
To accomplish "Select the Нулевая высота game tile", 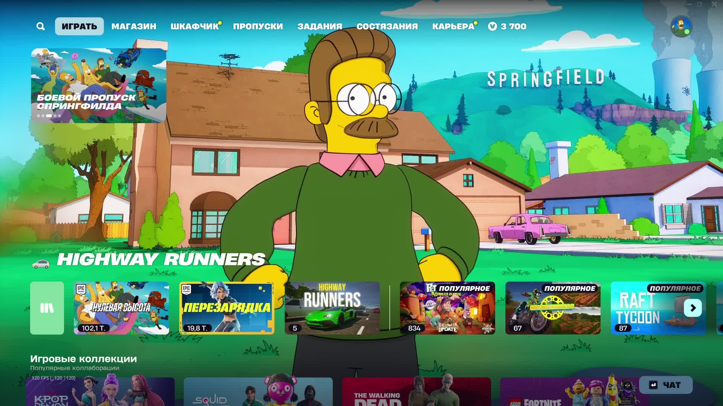I will click(121, 308).
